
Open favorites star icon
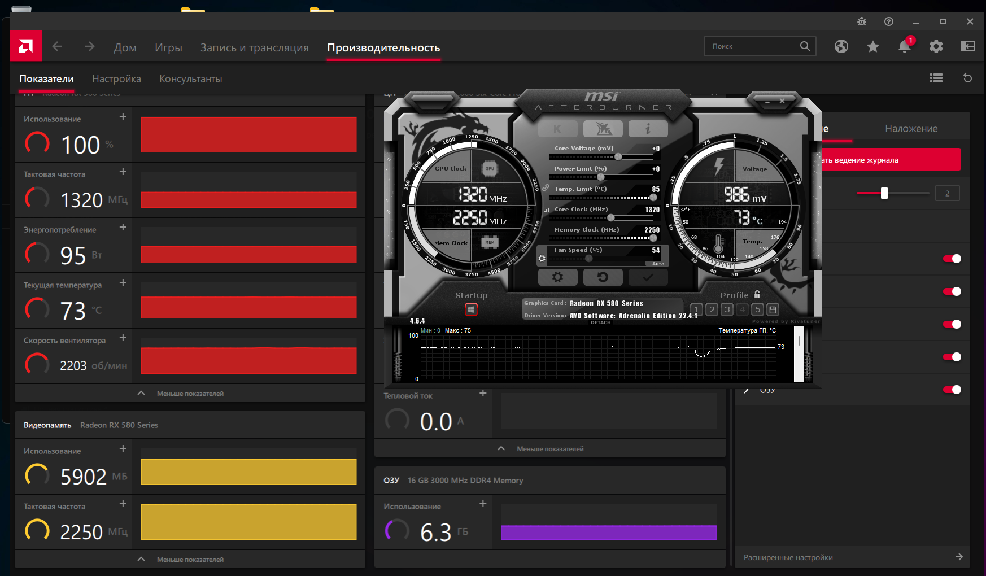click(x=873, y=46)
